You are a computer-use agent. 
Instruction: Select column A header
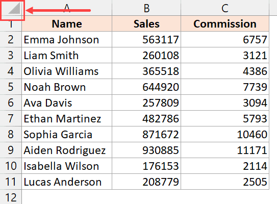[x=67, y=8]
